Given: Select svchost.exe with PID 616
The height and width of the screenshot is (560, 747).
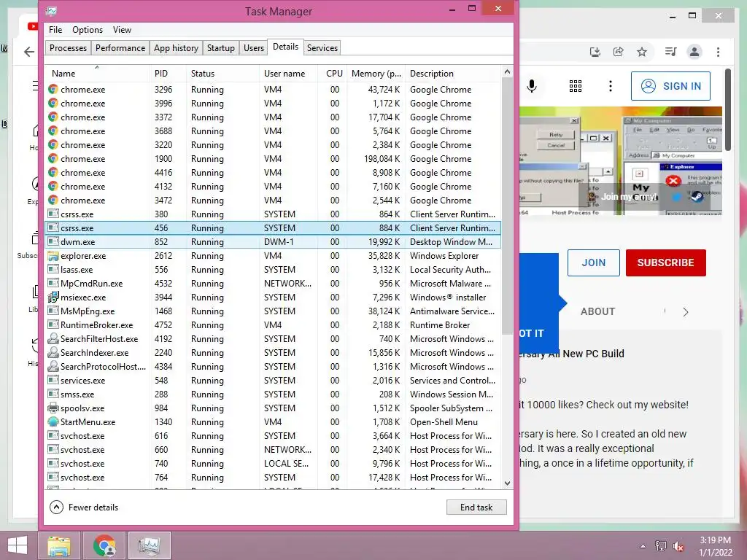Looking at the screenshot, I should tap(274, 436).
